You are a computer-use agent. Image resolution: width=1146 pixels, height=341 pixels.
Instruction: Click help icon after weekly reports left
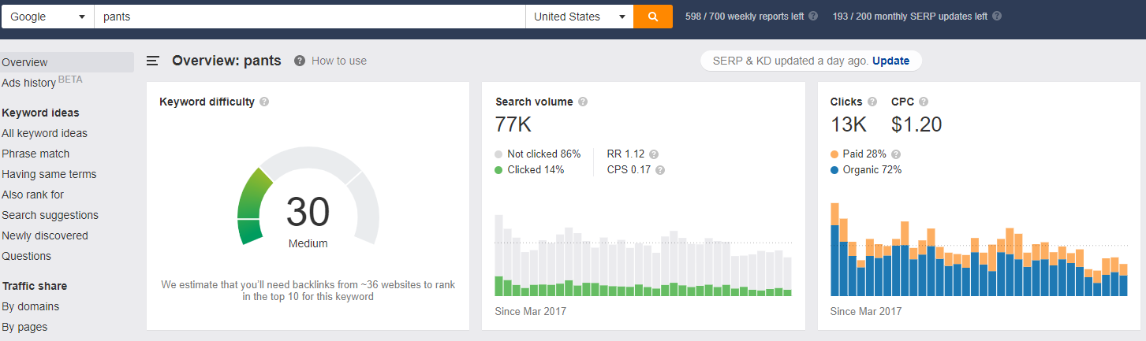coord(813,16)
